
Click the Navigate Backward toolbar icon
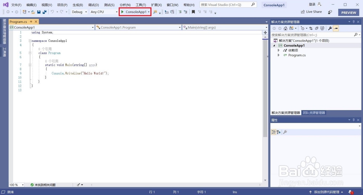coord(8,12)
